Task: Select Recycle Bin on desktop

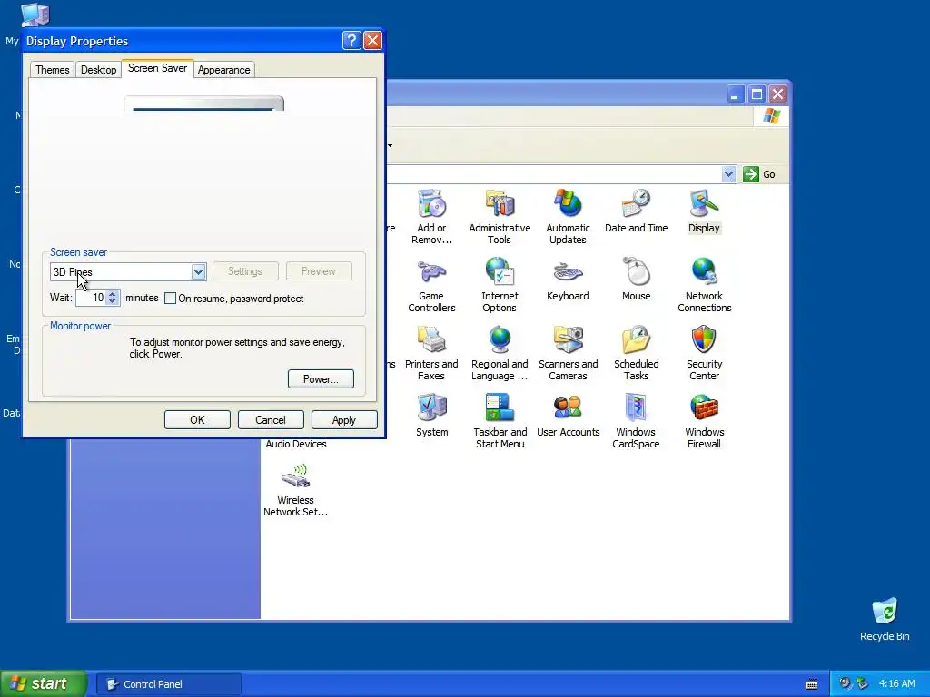Action: (x=885, y=620)
